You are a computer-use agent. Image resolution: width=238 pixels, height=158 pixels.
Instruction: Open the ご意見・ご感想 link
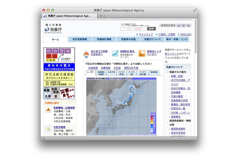tap(167, 34)
